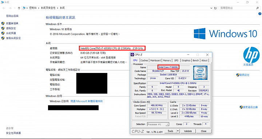The height and width of the screenshot is (139, 262).
Task: Click the Code Name value Skylake-U/Y
Action: [x=158, y=71]
